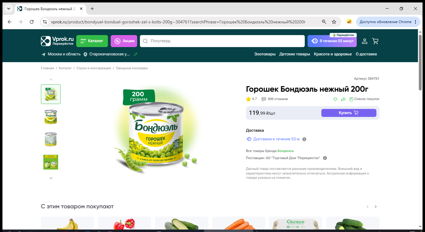Screen dimensions: 425x232
Task: Show previous product thumbnails with up chevron
Action: click(x=51, y=79)
